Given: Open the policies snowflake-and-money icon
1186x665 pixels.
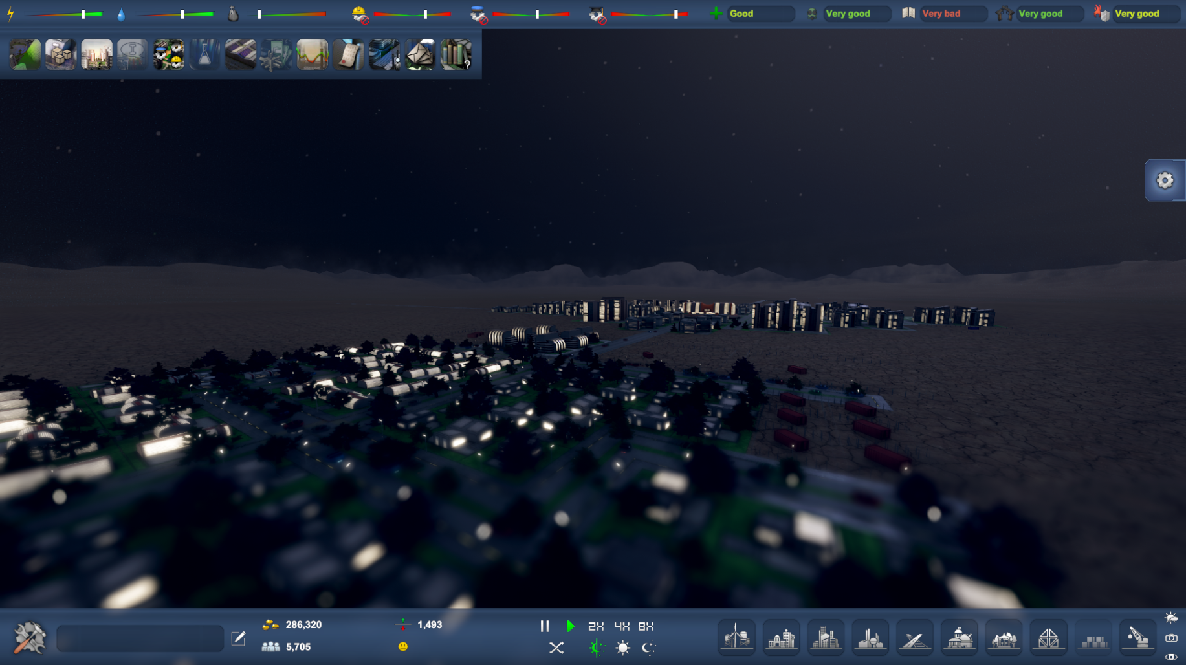Looking at the screenshot, I should (x=276, y=54).
